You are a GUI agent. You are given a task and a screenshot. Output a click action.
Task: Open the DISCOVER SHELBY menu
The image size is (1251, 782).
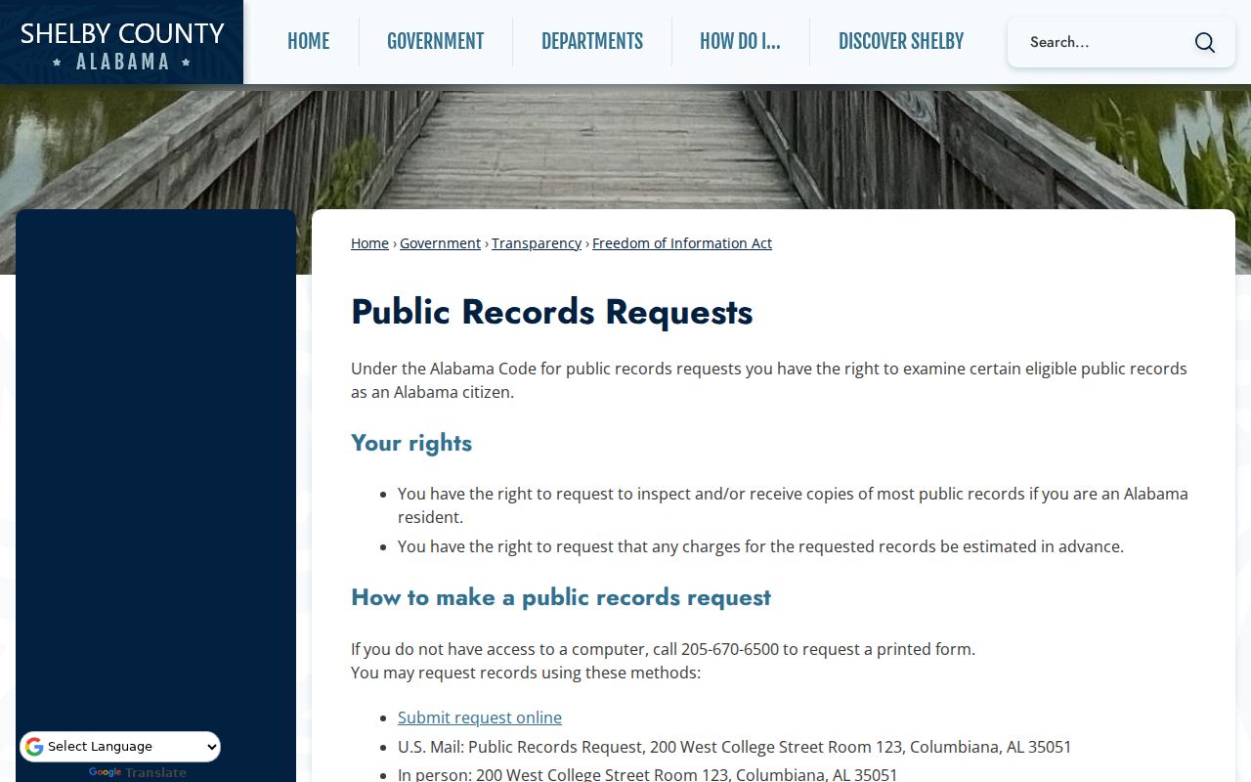tap(901, 41)
